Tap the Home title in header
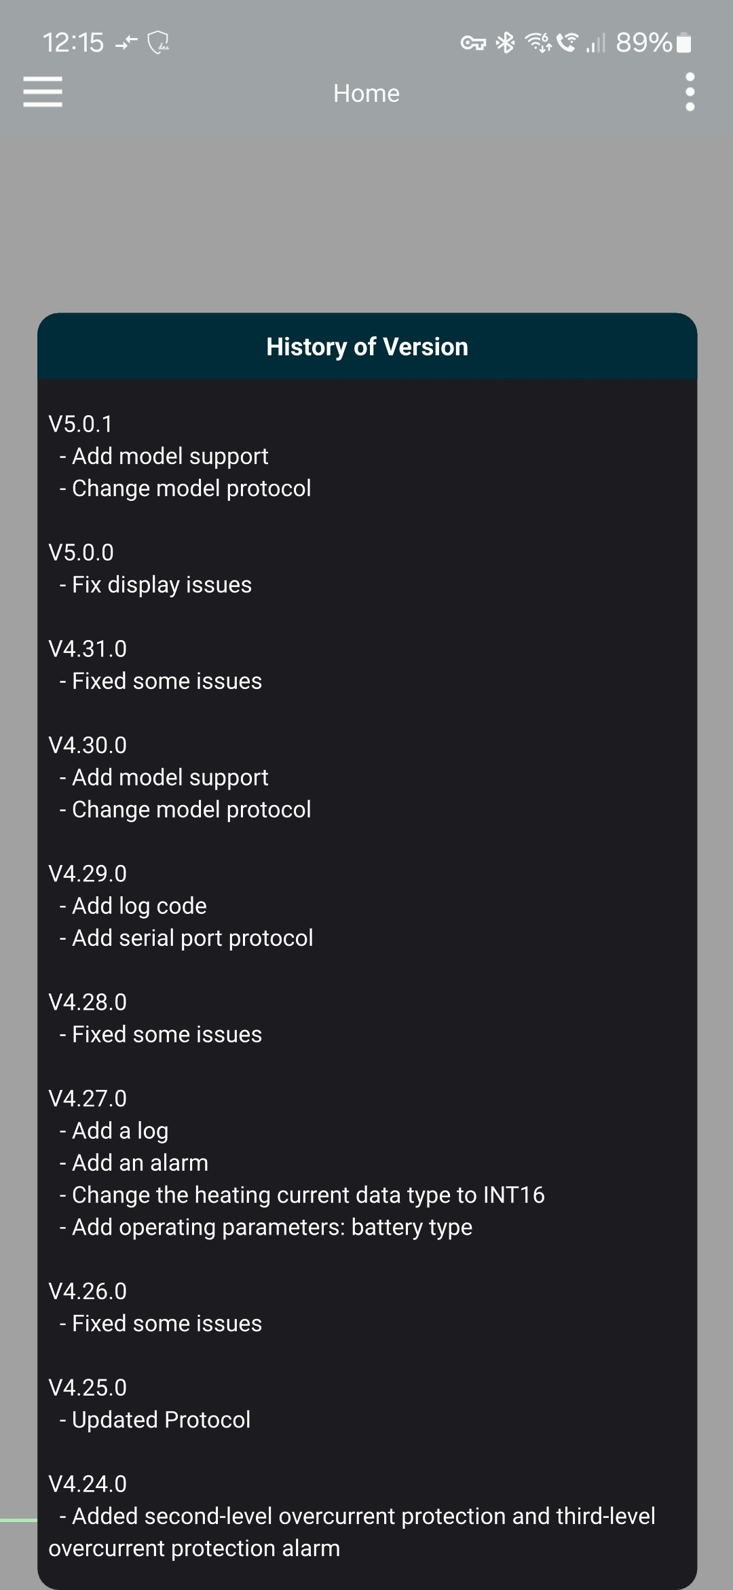This screenshot has width=733, height=1590. tap(366, 93)
